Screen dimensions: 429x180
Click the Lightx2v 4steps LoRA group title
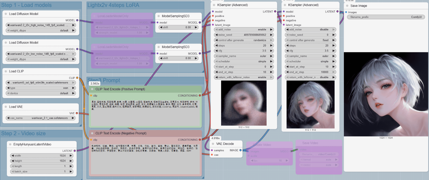coord(113,5)
